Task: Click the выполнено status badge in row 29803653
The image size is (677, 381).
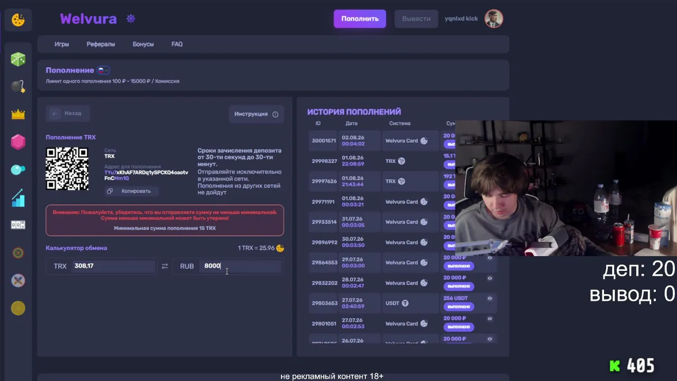Action: point(458,306)
